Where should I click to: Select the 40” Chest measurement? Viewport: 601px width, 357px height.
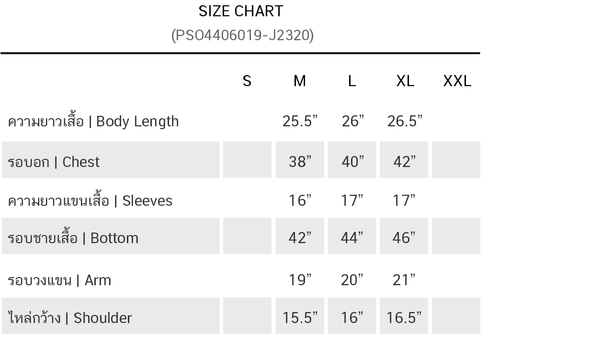click(x=352, y=162)
